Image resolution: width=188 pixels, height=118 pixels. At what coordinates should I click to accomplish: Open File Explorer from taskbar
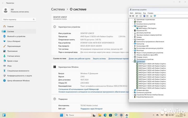pos(100,115)
